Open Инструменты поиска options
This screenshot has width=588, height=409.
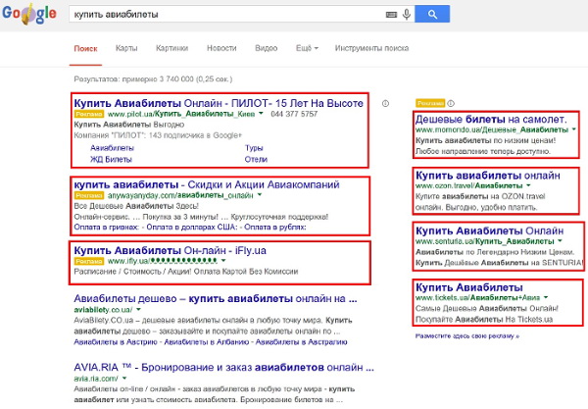(x=371, y=47)
